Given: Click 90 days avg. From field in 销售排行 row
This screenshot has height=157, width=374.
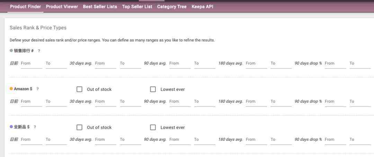Looking at the screenshot, I should pyautogui.click(x=180, y=64).
